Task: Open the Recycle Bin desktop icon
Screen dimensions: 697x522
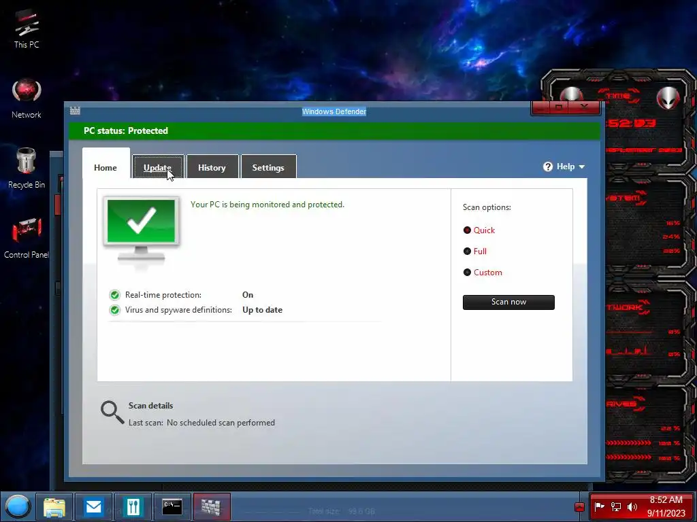Action: (x=27, y=169)
